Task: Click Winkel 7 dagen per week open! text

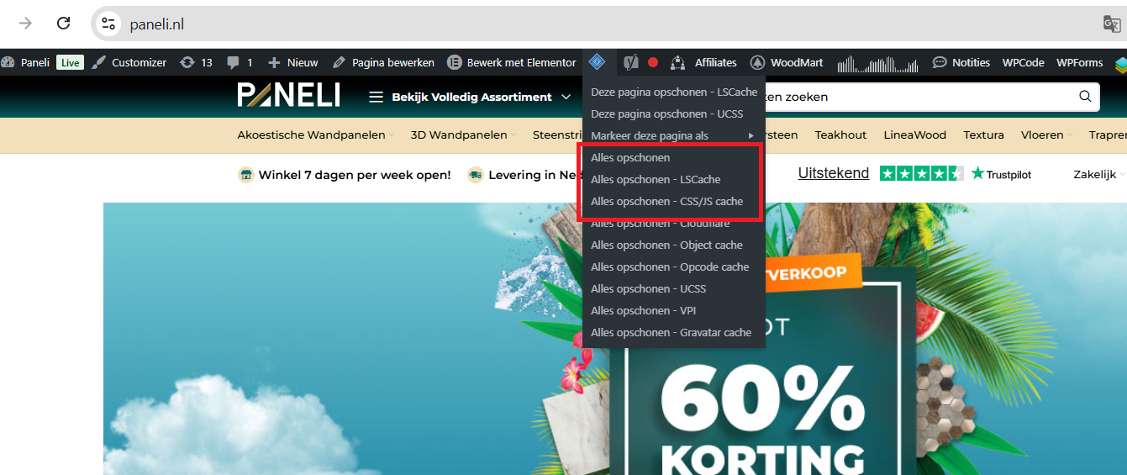Action: (355, 175)
